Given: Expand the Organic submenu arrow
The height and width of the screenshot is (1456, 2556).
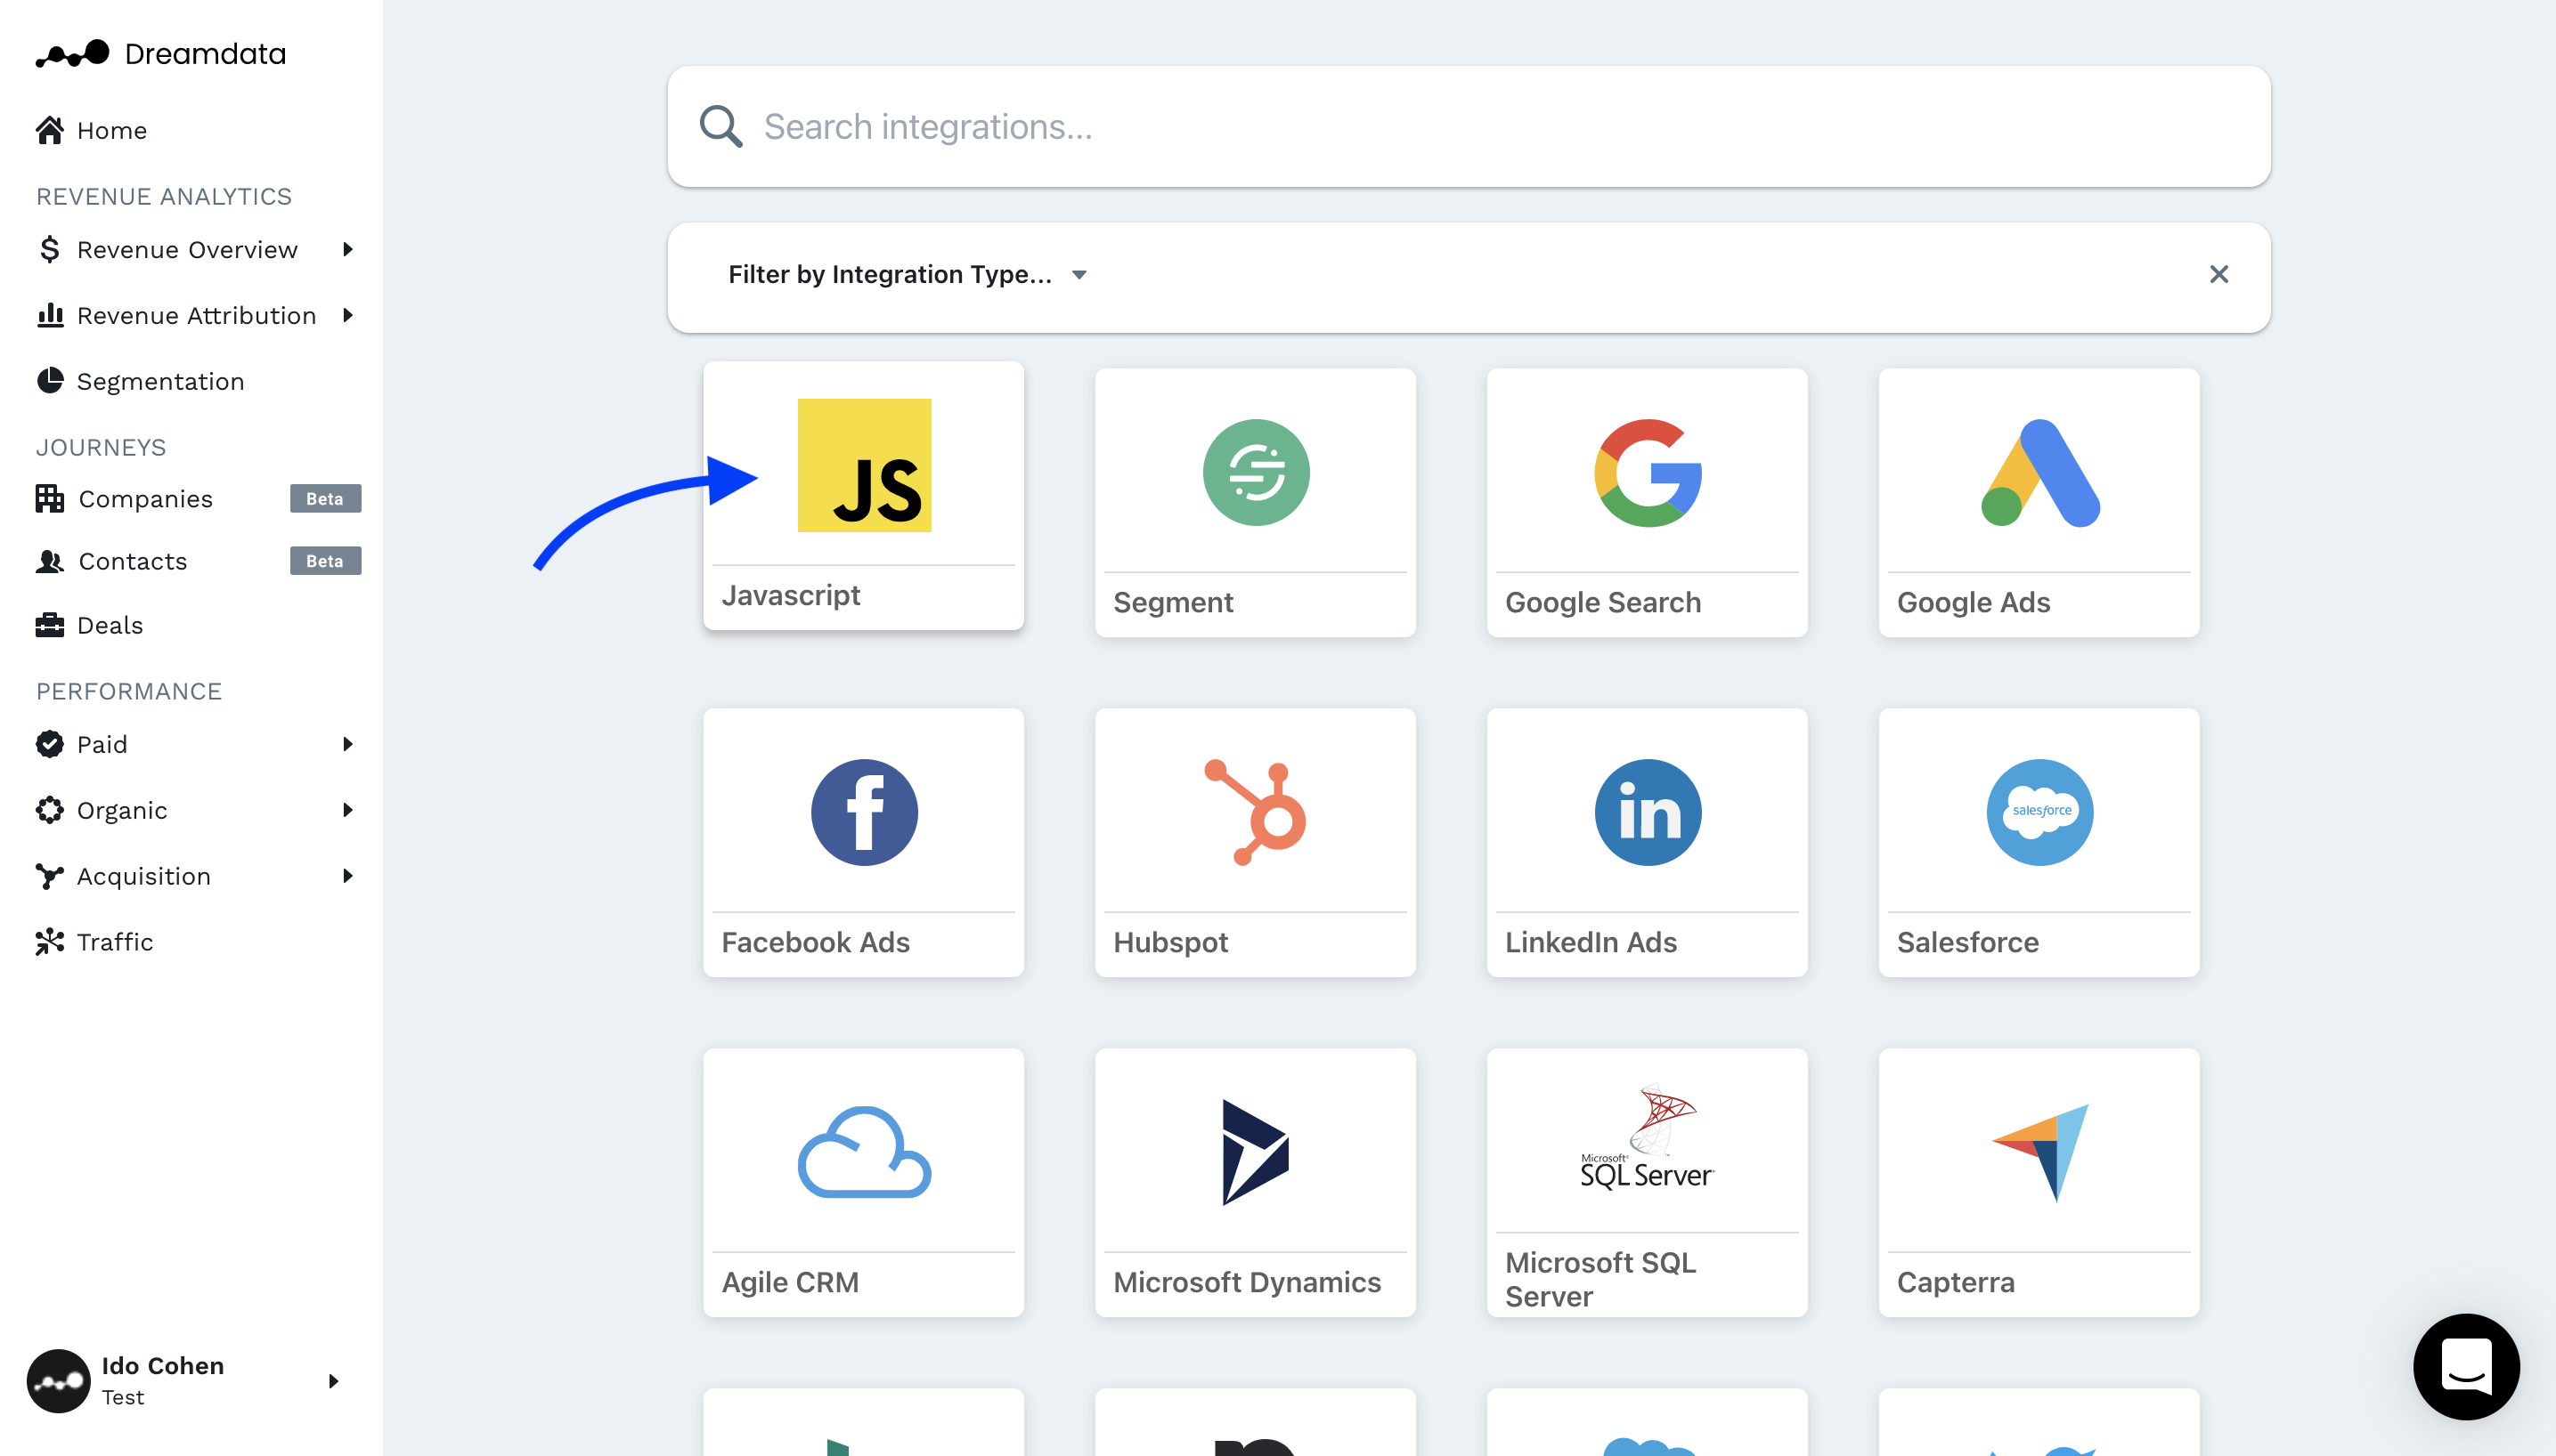Looking at the screenshot, I should coord(348,810).
